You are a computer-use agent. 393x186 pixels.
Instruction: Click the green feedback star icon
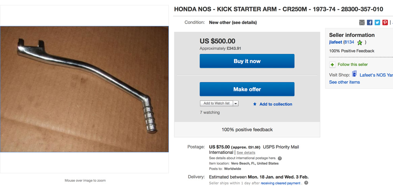pos(360,42)
